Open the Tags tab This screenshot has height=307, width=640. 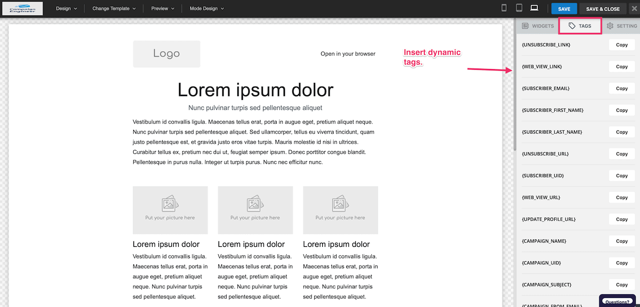580,26
